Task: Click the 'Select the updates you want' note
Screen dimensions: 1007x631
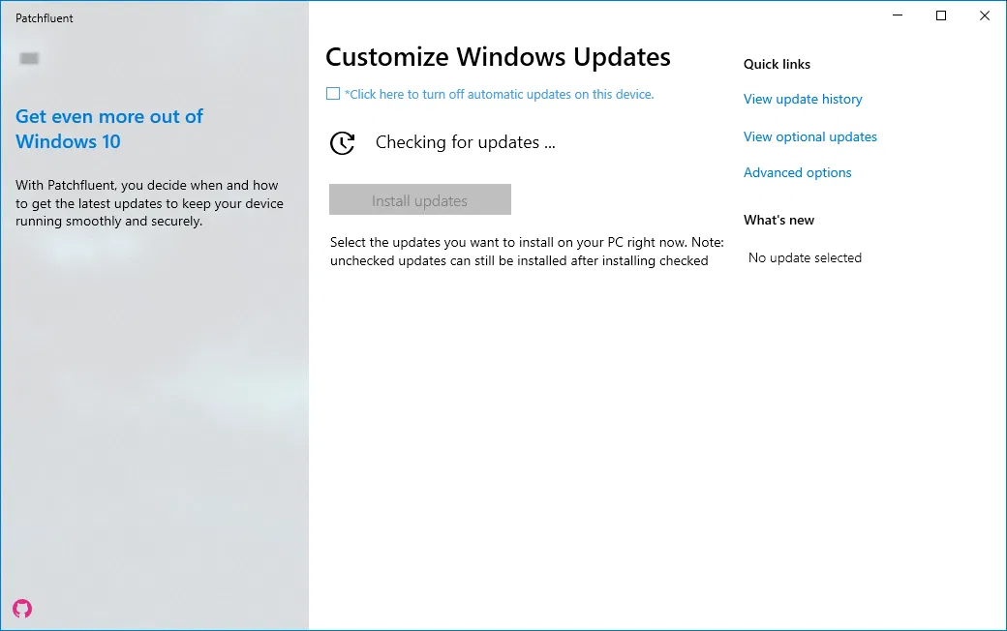Action: coord(527,252)
